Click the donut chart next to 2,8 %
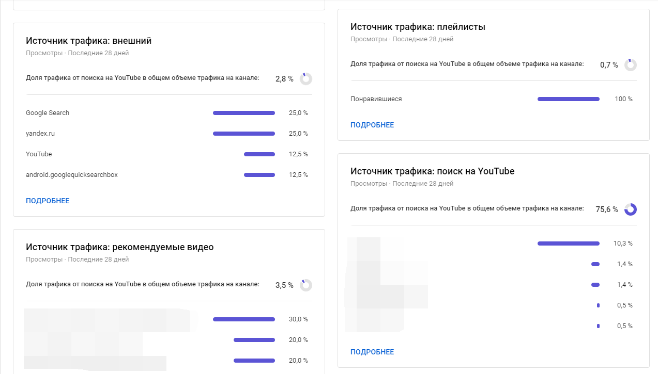The width and height of the screenshot is (658, 374). (306, 79)
